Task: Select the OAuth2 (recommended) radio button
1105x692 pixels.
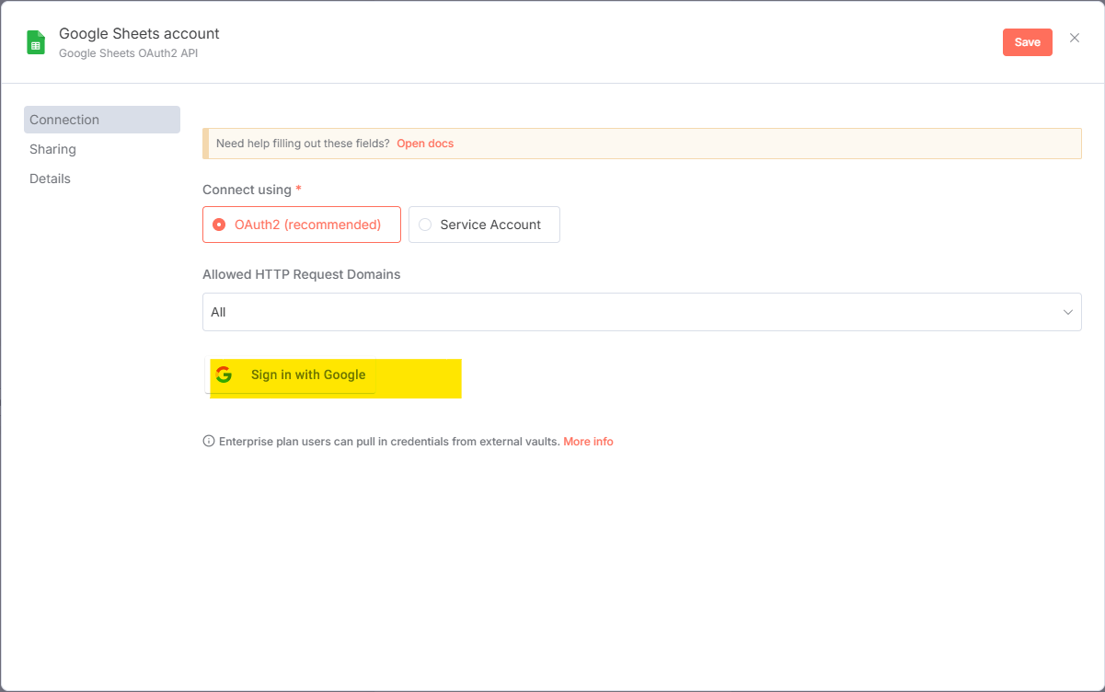Action: point(219,224)
